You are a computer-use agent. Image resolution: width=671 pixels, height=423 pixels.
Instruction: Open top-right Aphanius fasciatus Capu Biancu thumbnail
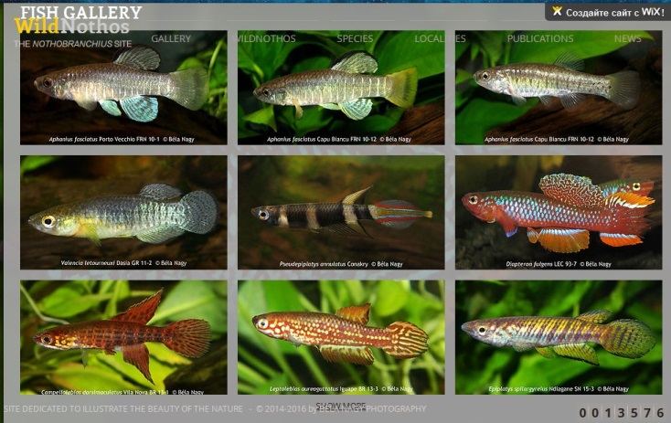(559, 88)
